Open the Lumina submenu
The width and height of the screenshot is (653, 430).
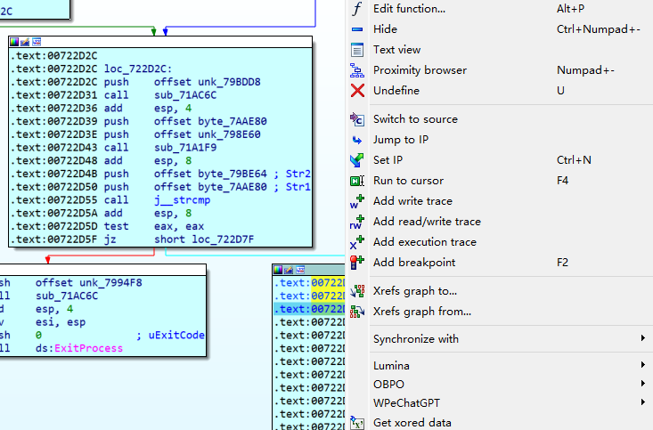point(500,366)
